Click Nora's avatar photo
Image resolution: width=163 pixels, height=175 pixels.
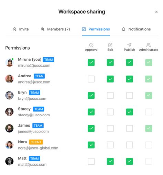point(9,145)
